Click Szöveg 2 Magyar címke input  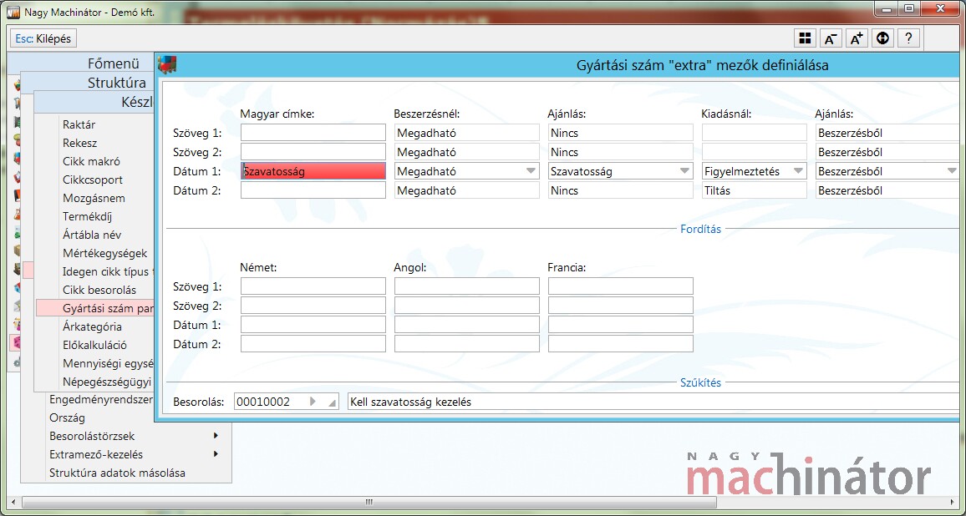pyautogui.click(x=313, y=151)
